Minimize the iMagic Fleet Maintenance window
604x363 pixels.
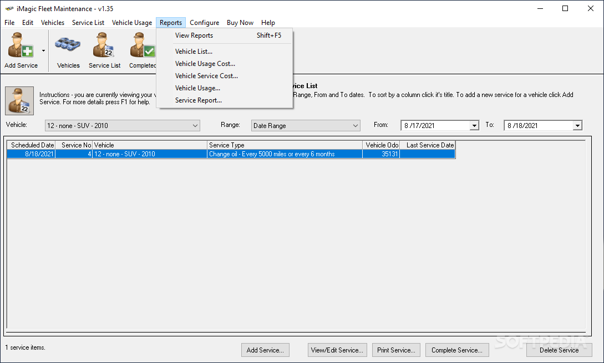pos(540,8)
